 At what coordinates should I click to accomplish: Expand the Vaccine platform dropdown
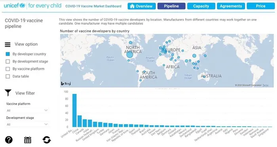[27, 110]
